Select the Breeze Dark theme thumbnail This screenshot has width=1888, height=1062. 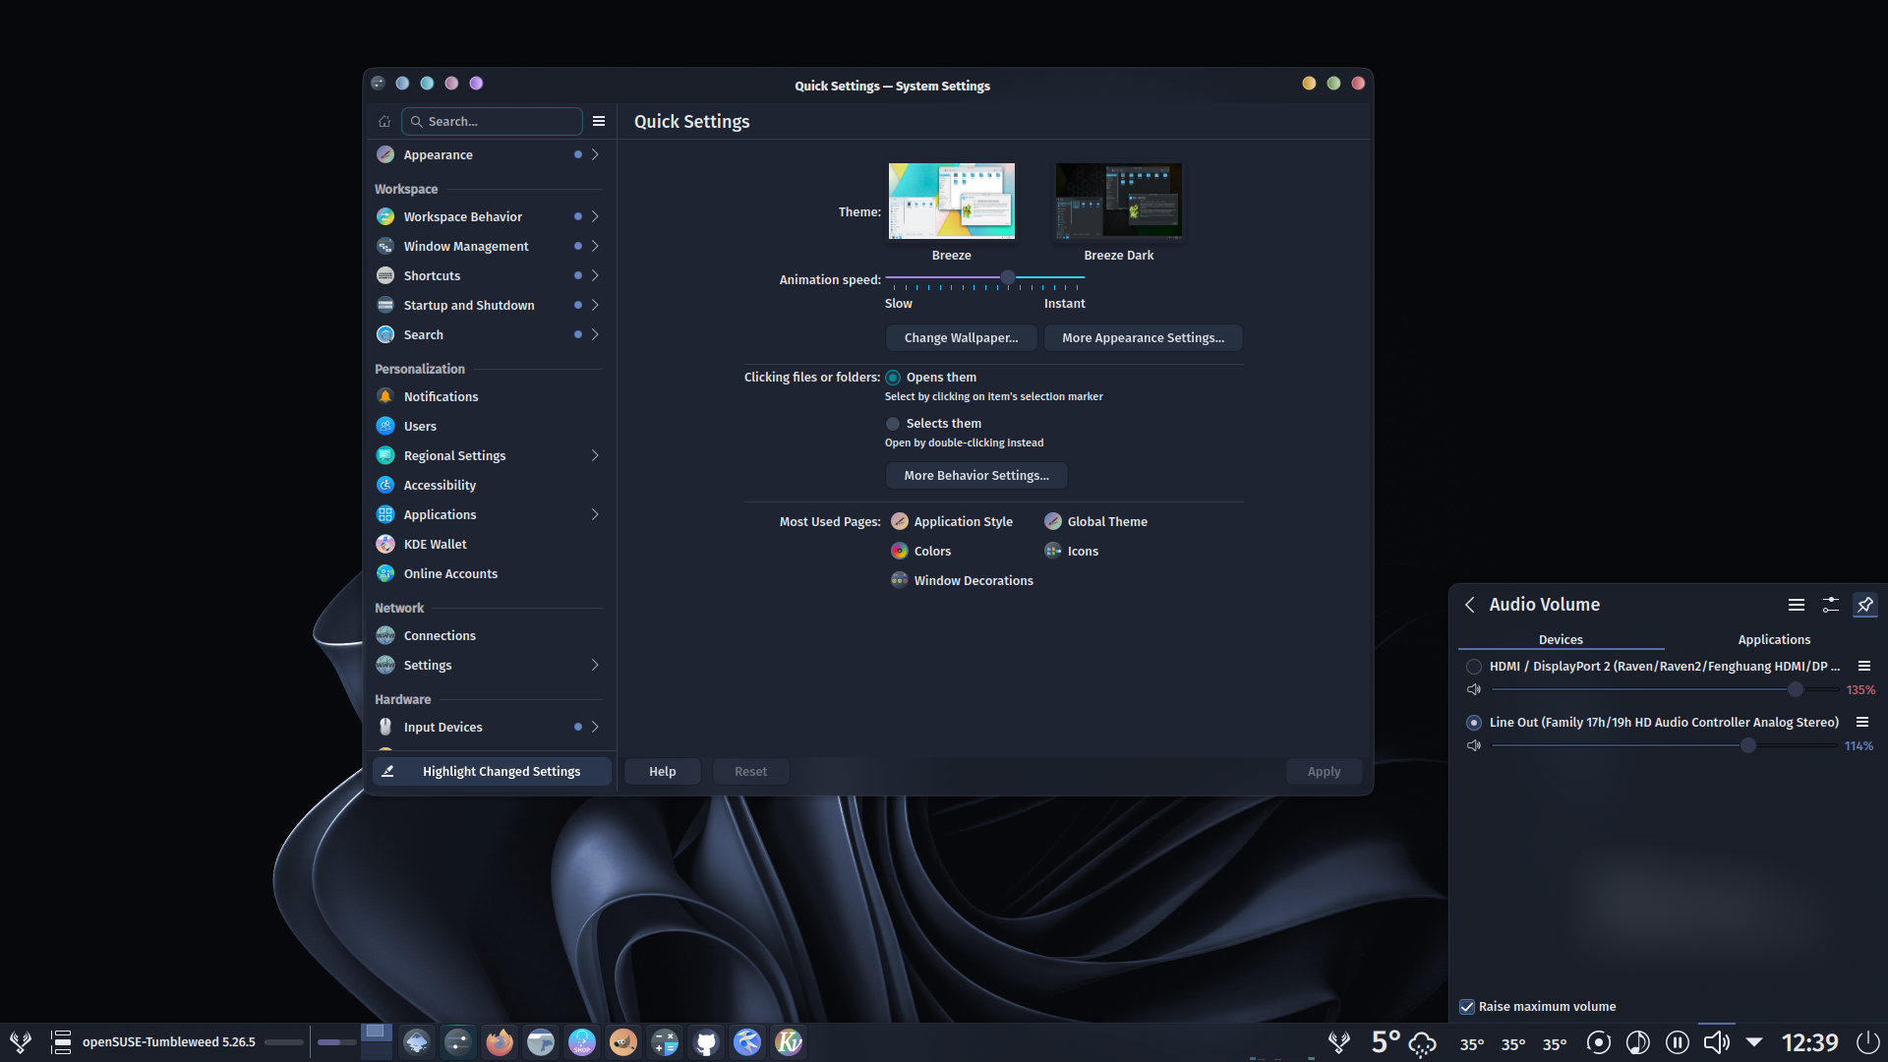[1118, 201]
